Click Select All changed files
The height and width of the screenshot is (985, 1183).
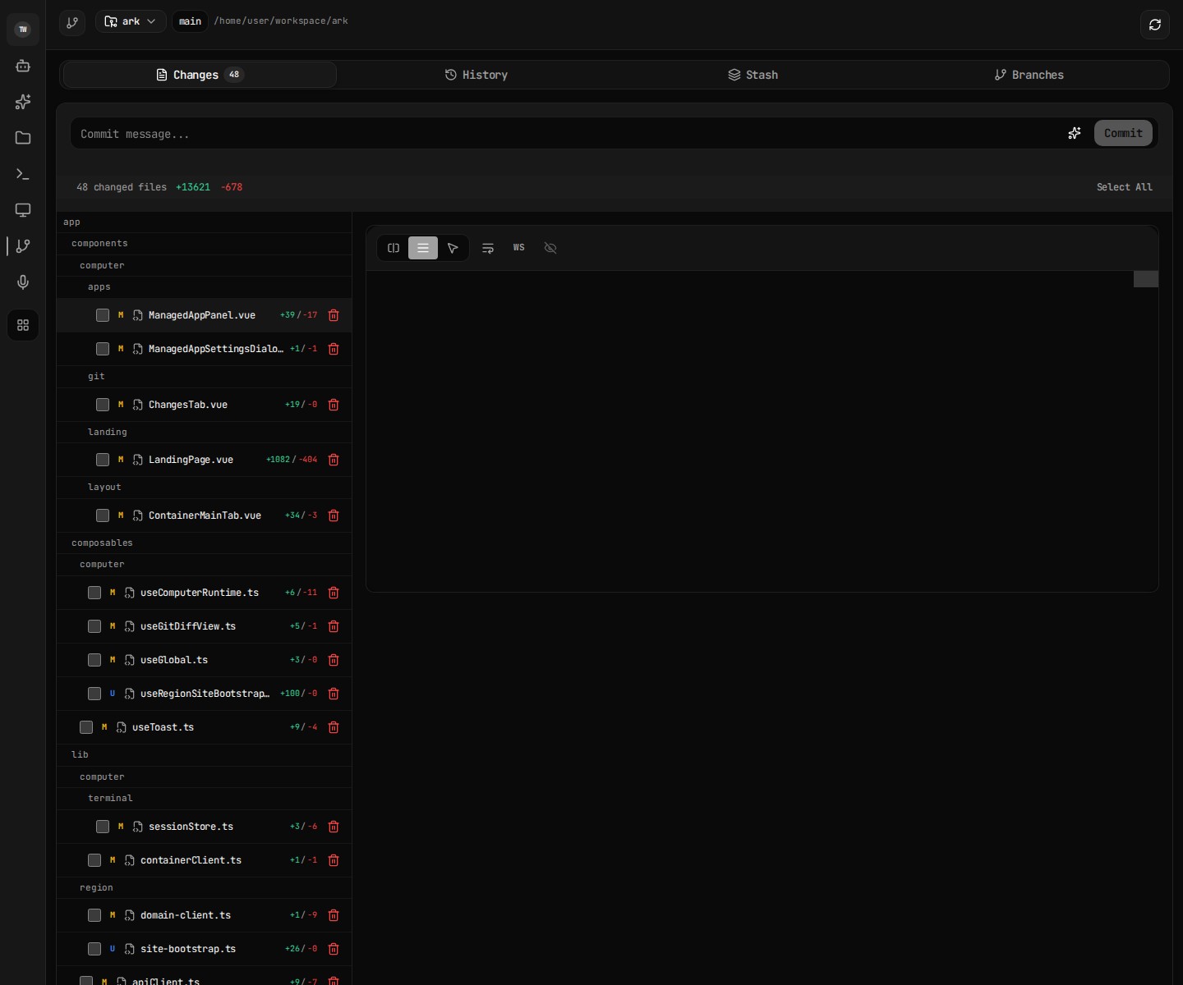(x=1124, y=187)
